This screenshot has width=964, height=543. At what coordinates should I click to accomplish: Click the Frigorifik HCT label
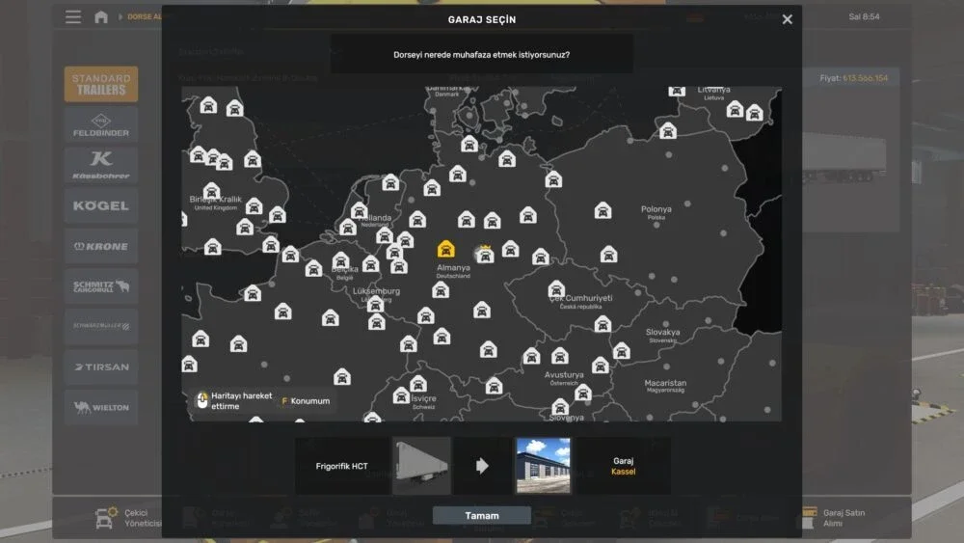[x=342, y=466]
